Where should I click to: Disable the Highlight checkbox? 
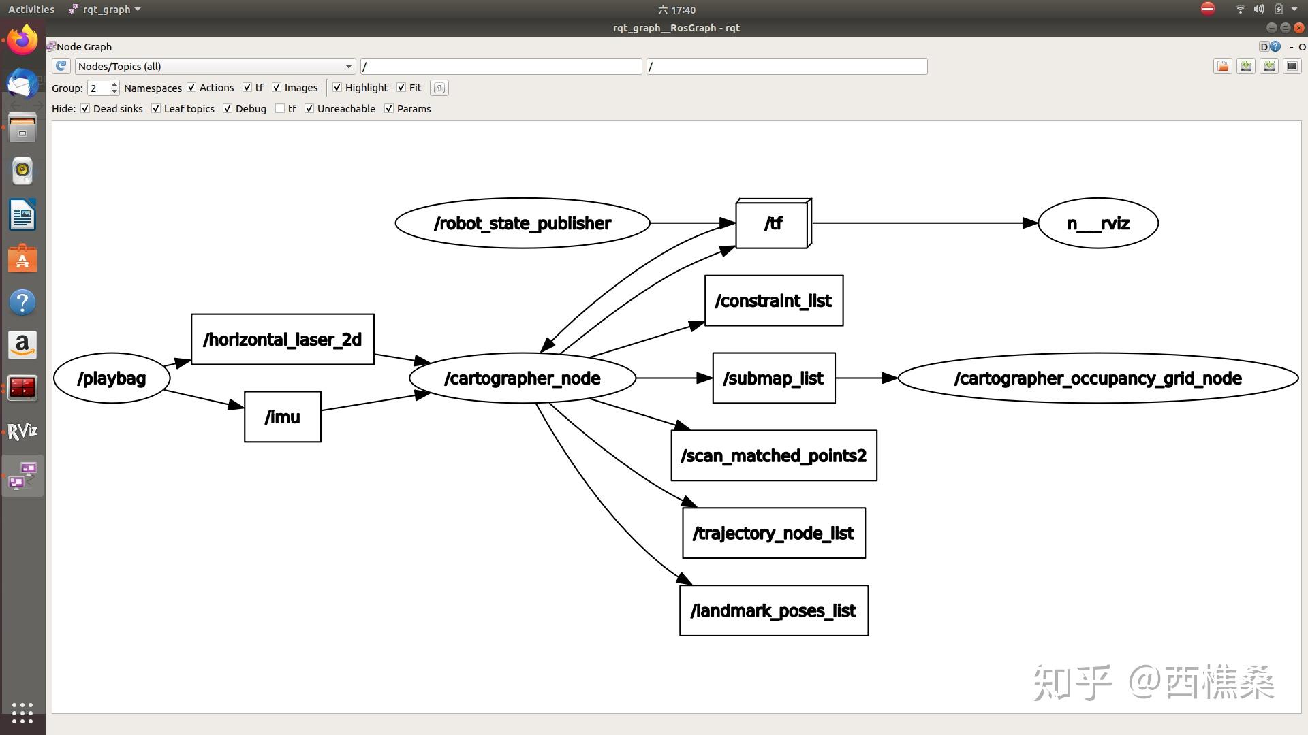[337, 88]
